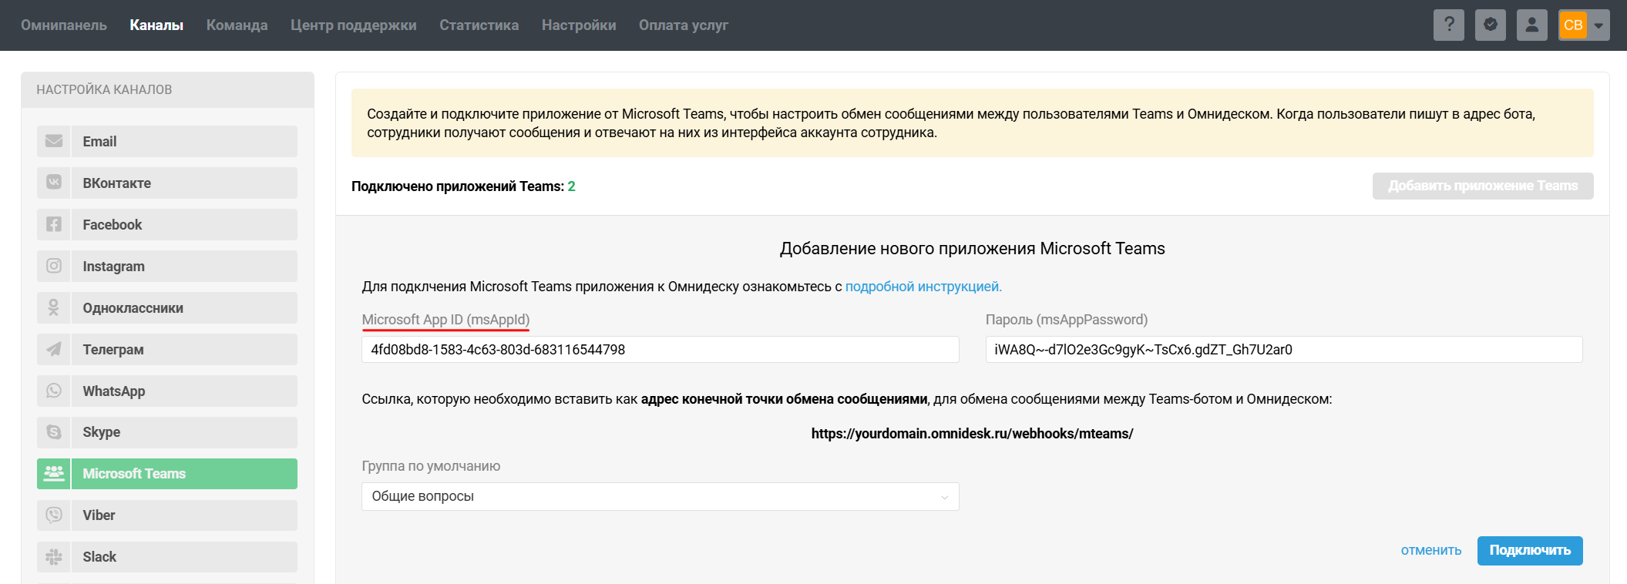The width and height of the screenshot is (1627, 584).
Task: Select the ВКонтакте channel
Action: point(167,183)
